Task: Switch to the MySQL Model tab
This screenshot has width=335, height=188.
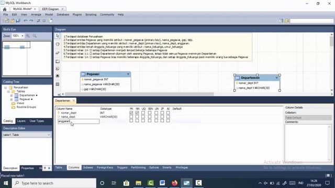Action: (22, 9)
